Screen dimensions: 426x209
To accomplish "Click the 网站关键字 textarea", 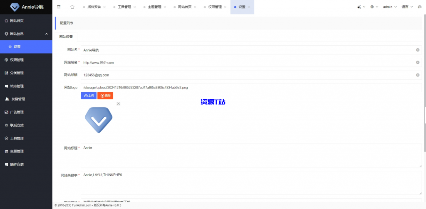I will click(x=251, y=183).
